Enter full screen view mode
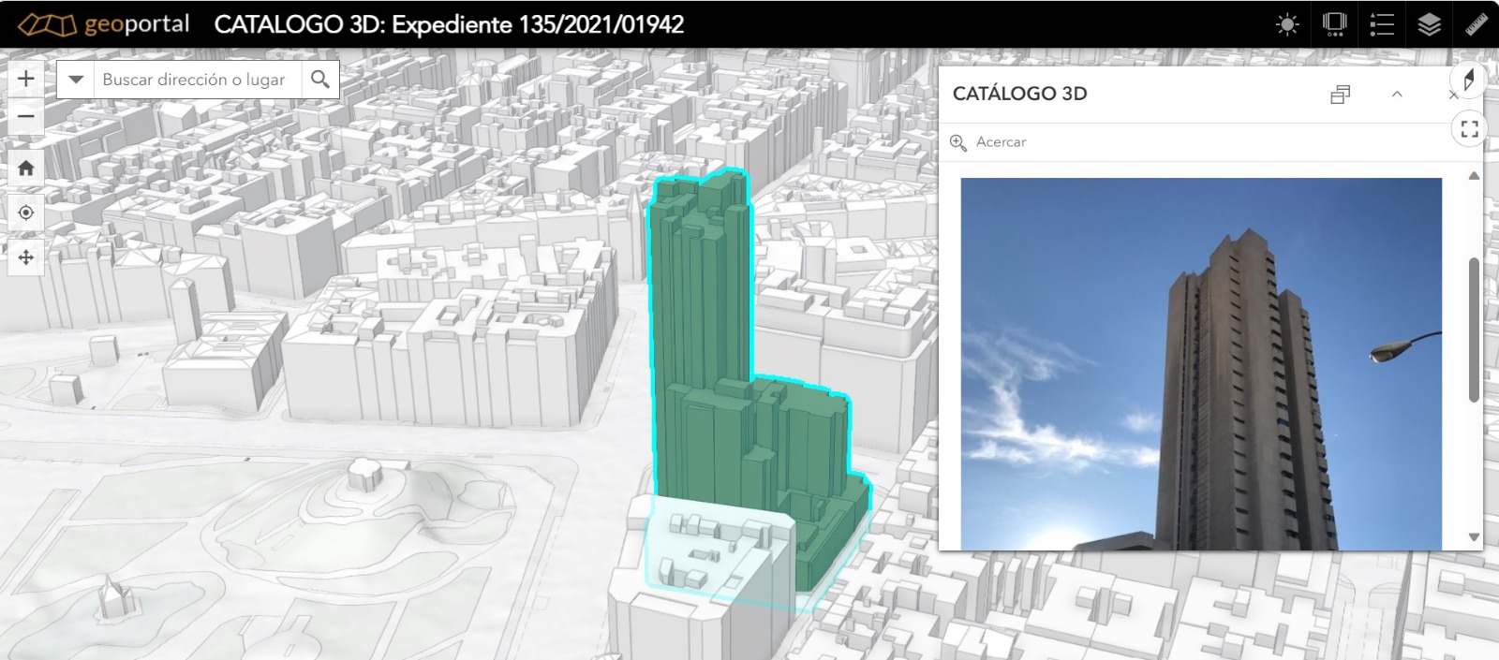Screen dimensions: 1499x660 point(1469,129)
